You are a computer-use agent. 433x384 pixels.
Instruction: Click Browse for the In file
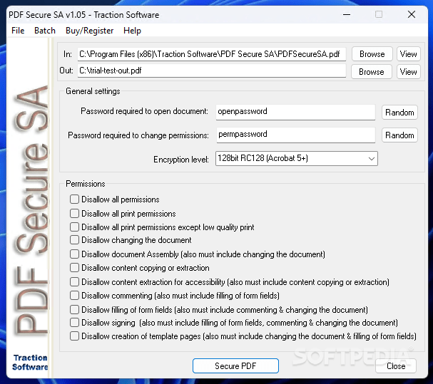372,54
